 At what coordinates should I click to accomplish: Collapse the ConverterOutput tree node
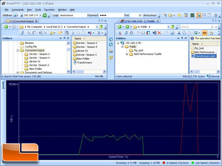(18, 50)
